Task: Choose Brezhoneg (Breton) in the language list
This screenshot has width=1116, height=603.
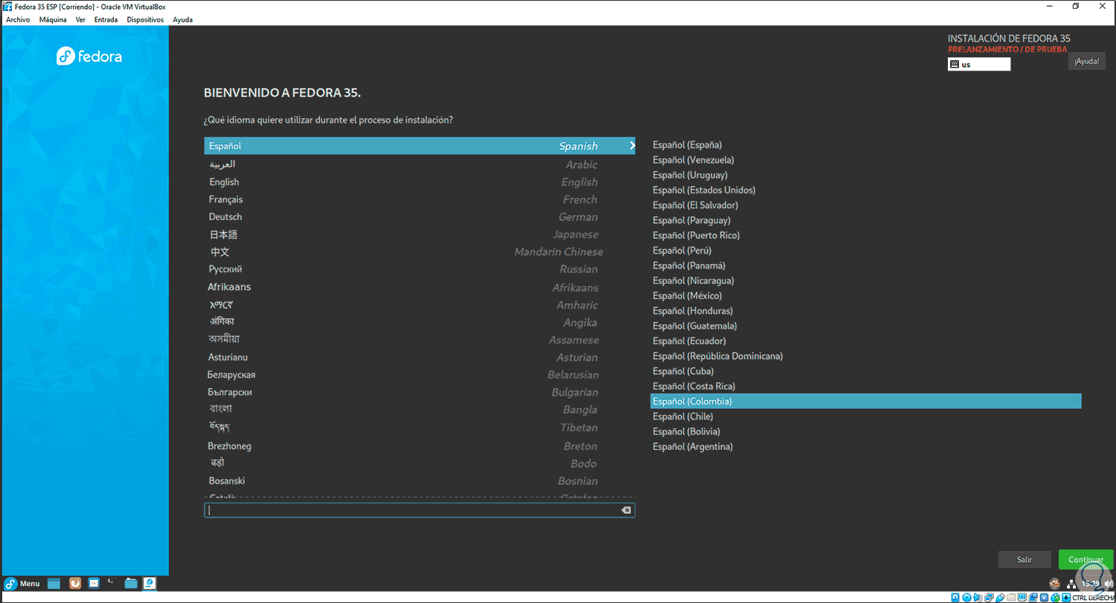Action: tap(420, 446)
